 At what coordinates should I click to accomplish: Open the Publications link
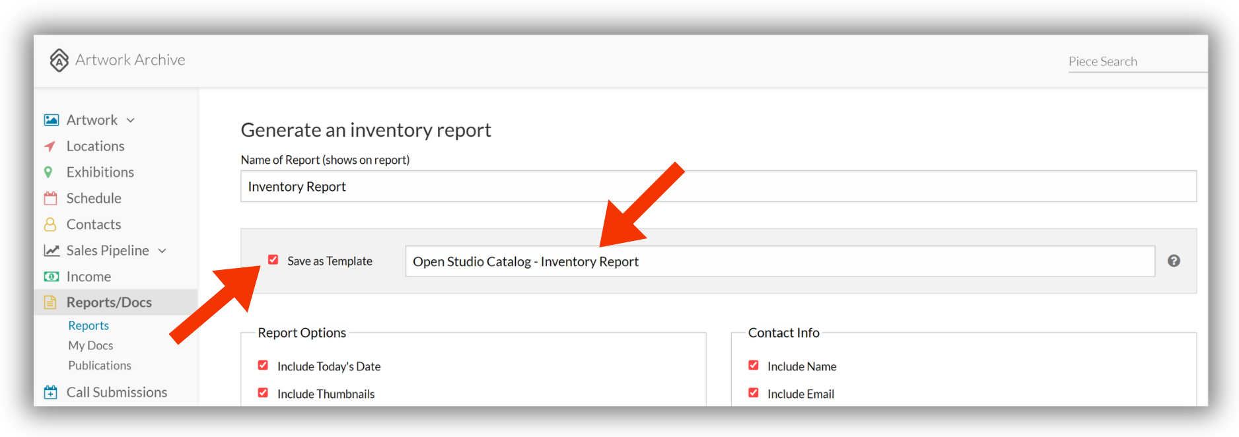[x=100, y=365]
